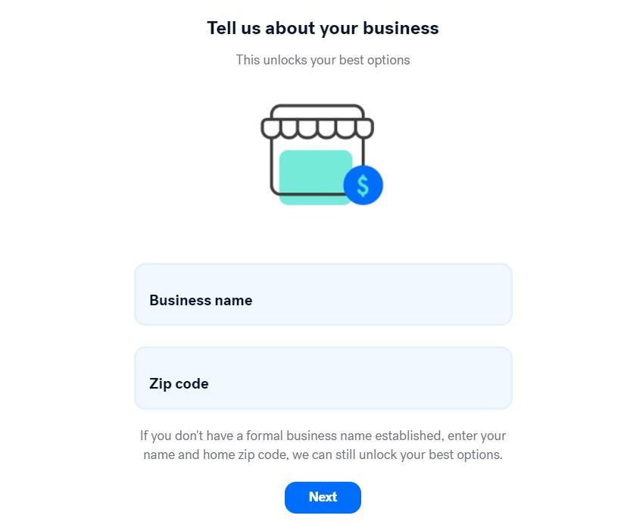Click the 'Tell us about your business' heading
Viewport: 627px width, 531px height.
[323, 28]
